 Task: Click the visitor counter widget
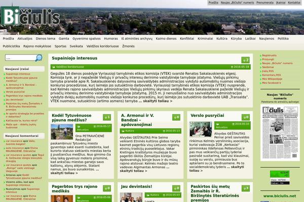[280, 177]
